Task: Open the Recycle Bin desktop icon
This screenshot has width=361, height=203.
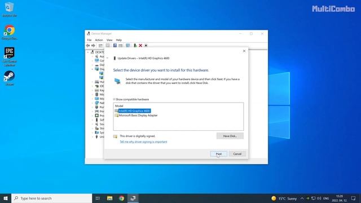Action: [x=10, y=10]
